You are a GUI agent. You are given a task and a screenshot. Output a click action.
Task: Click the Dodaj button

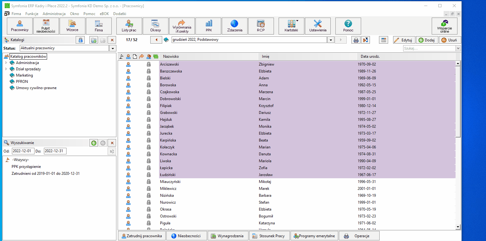coord(427,40)
